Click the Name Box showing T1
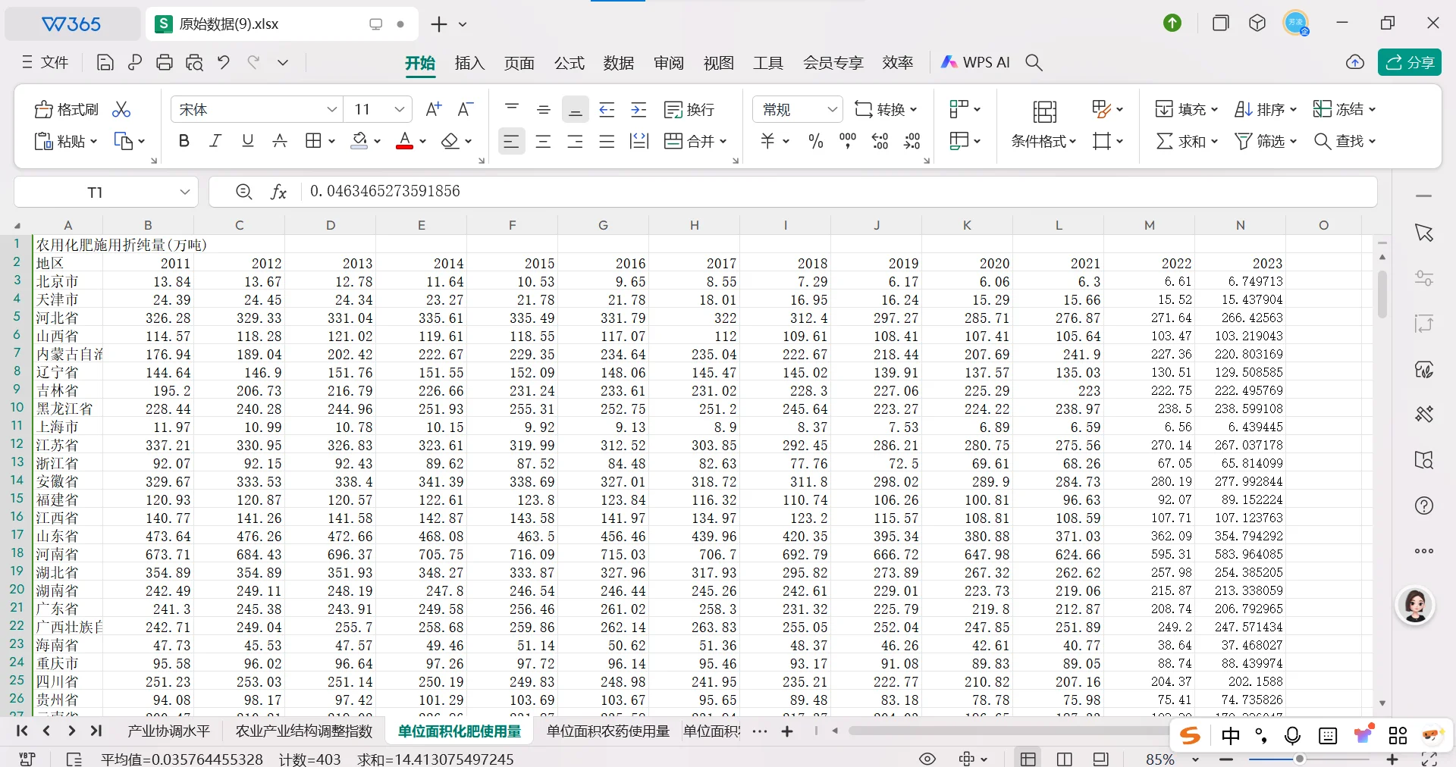Viewport: 1456px width, 767px height. 105,193
